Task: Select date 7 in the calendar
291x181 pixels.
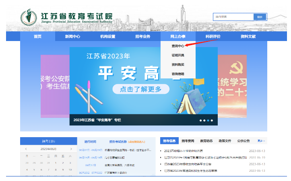Action: point(48,169)
